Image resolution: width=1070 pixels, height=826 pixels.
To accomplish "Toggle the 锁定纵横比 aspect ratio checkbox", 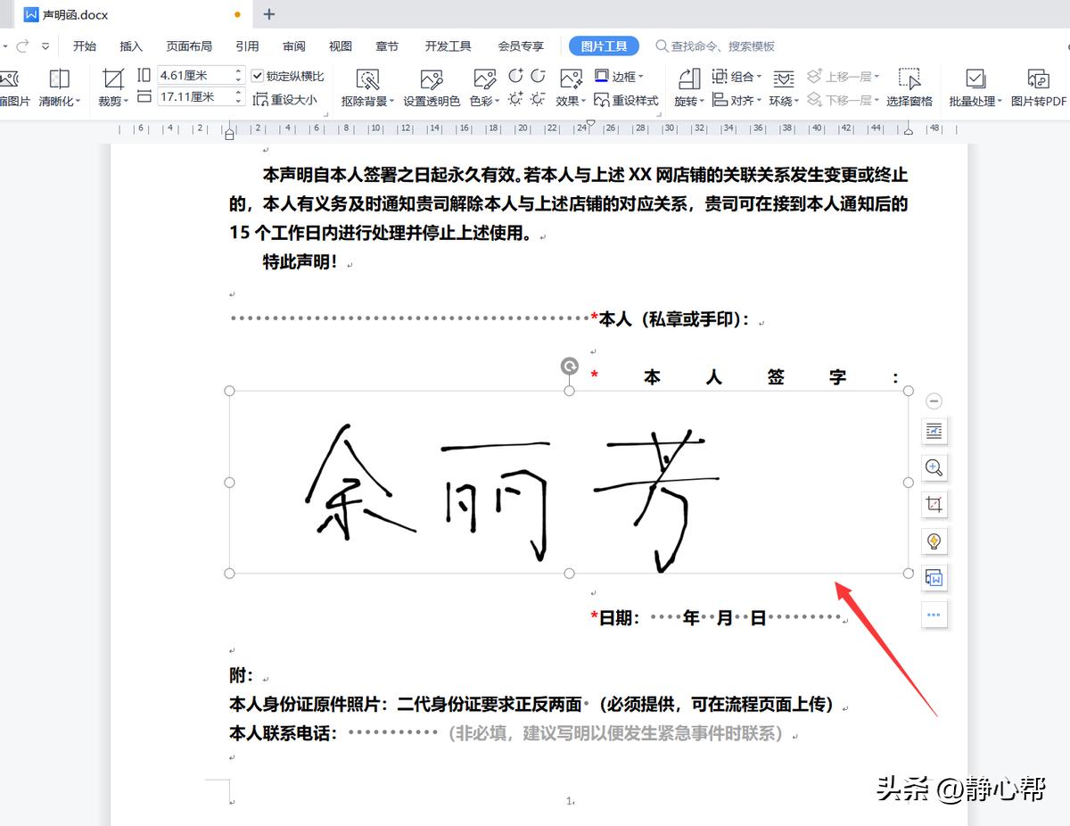I will point(258,75).
